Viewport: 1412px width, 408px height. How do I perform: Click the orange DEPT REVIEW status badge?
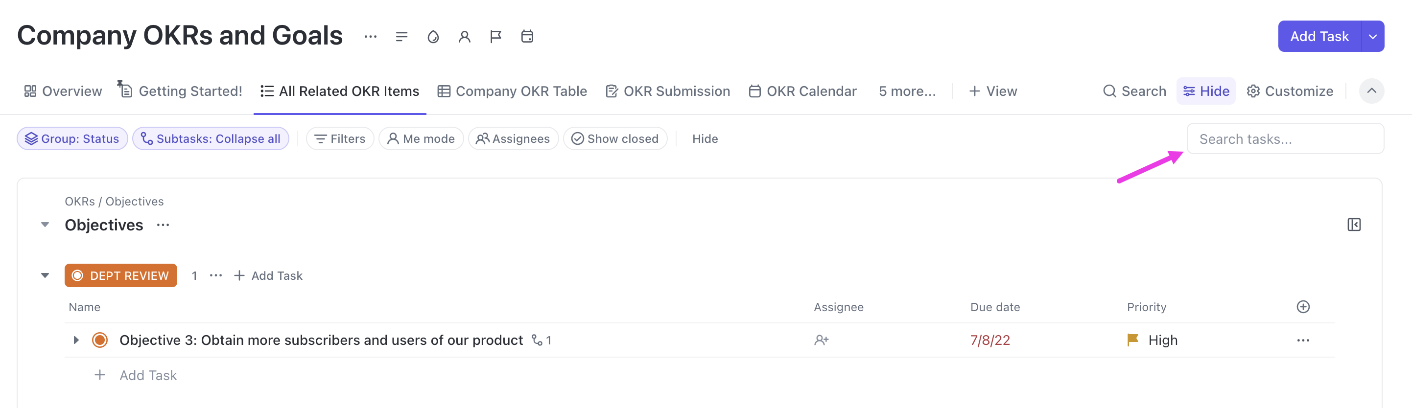click(x=120, y=275)
